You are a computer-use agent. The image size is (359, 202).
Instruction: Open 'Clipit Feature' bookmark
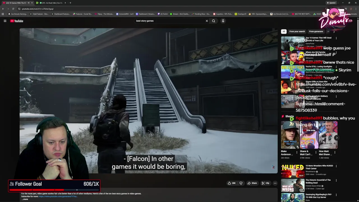click(39, 14)
